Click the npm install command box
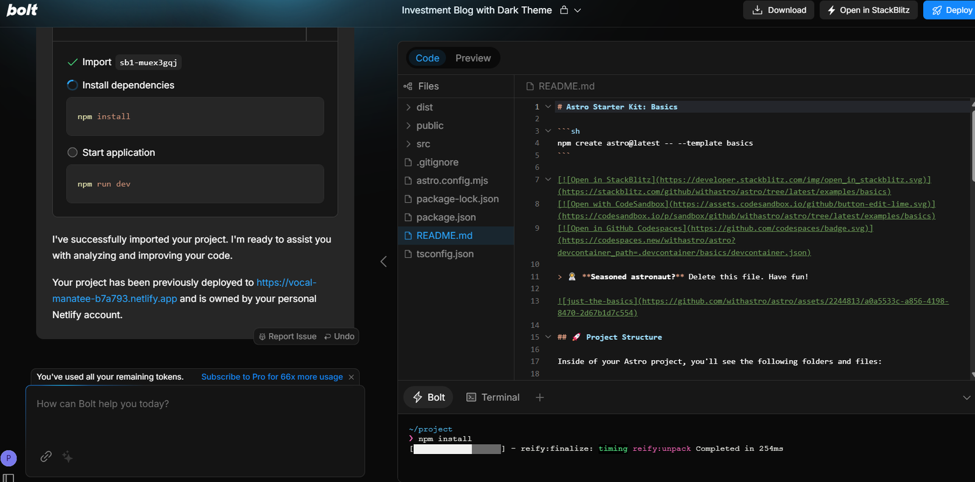Viewport: 975px width, 482px height. pos(195,116)
